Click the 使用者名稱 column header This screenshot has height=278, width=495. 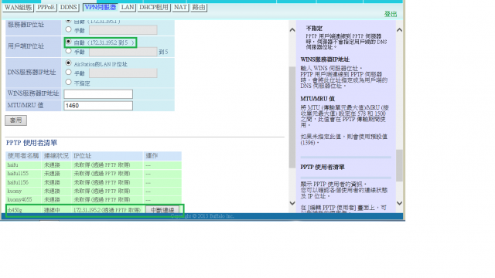pos(23,156)
